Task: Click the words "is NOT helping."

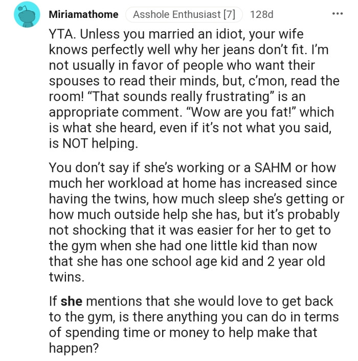Action: (x=93, y=144)
